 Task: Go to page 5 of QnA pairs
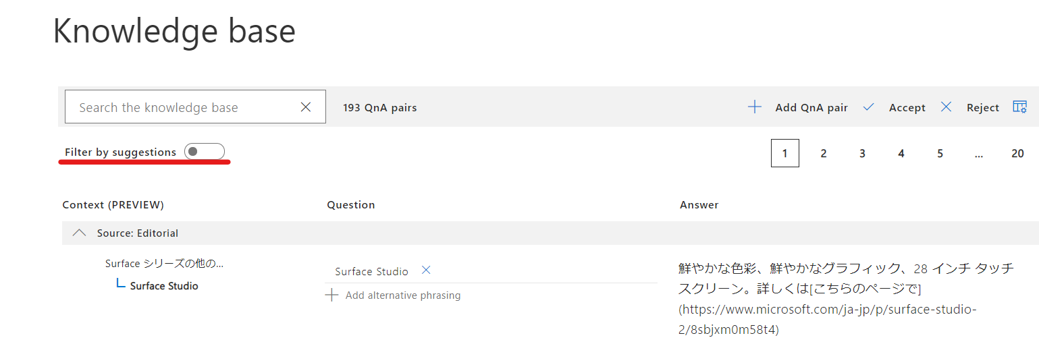940,153
